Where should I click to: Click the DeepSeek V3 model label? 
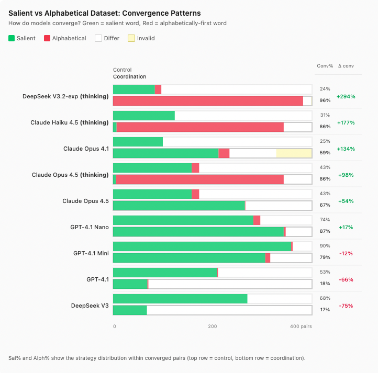[x=90, y=306]
